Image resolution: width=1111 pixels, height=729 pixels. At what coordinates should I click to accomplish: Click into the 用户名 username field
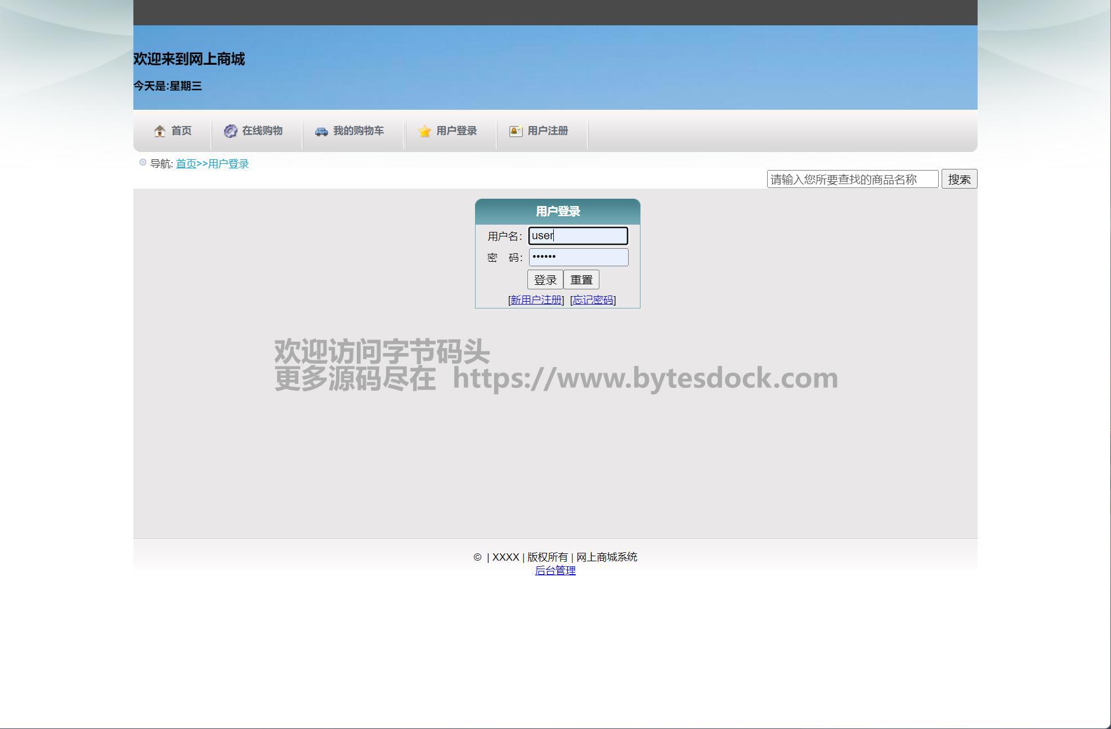(578, 236)
